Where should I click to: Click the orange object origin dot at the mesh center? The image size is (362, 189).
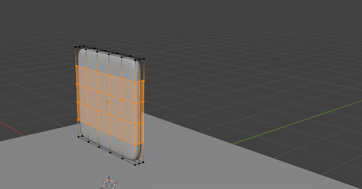[x=108, y=102]
